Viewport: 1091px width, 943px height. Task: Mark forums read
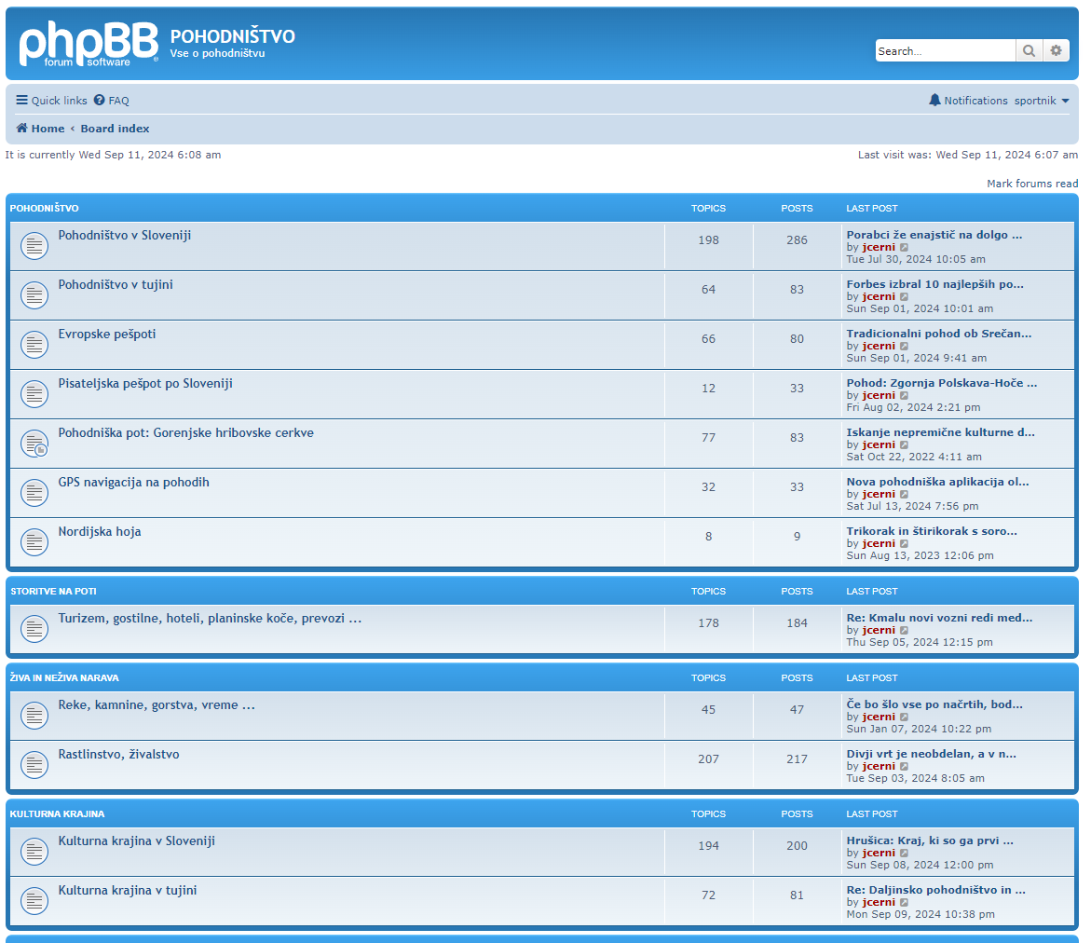pyautogui.click(x=1032, y=184)
